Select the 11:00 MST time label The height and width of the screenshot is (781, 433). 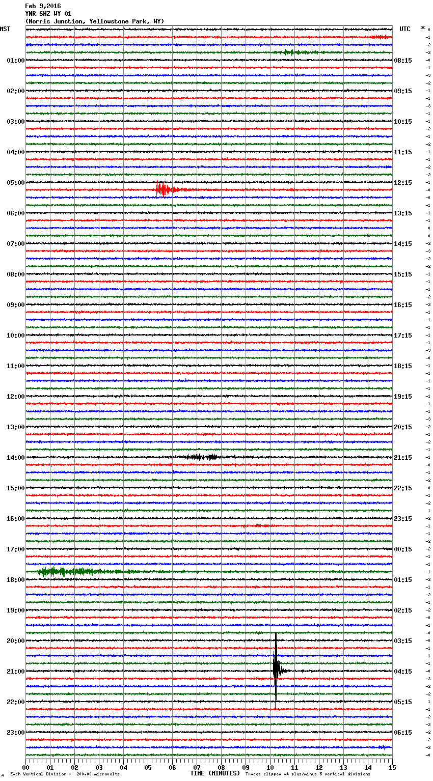(x=16, y=366)
